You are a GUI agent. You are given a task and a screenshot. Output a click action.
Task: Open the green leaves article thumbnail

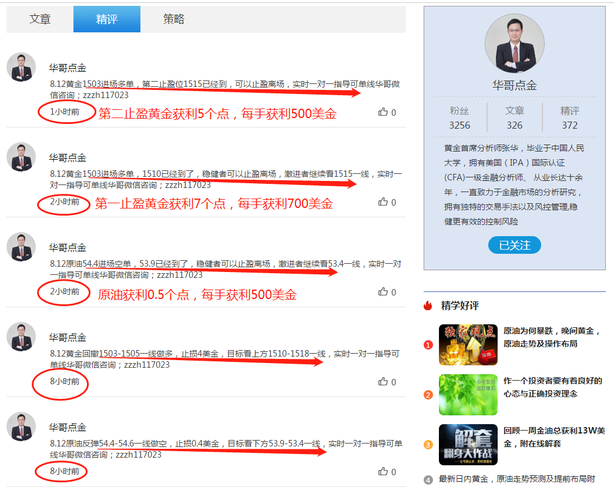pos(468,395)
